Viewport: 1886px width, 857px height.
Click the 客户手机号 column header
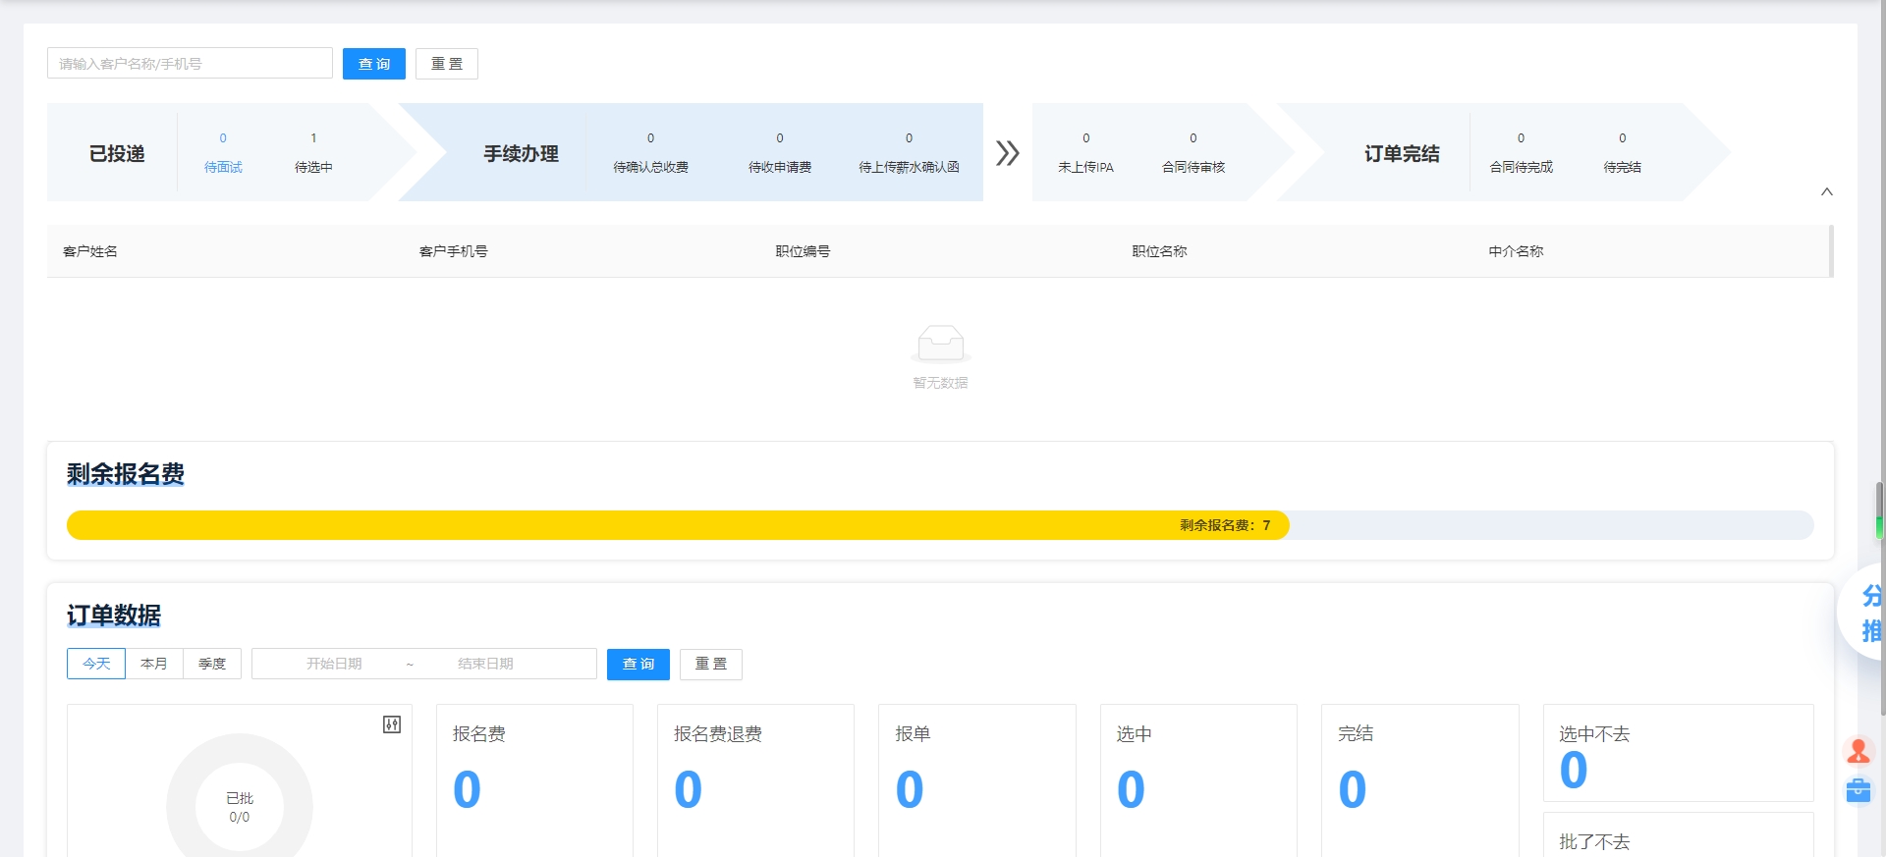point(453,251)
